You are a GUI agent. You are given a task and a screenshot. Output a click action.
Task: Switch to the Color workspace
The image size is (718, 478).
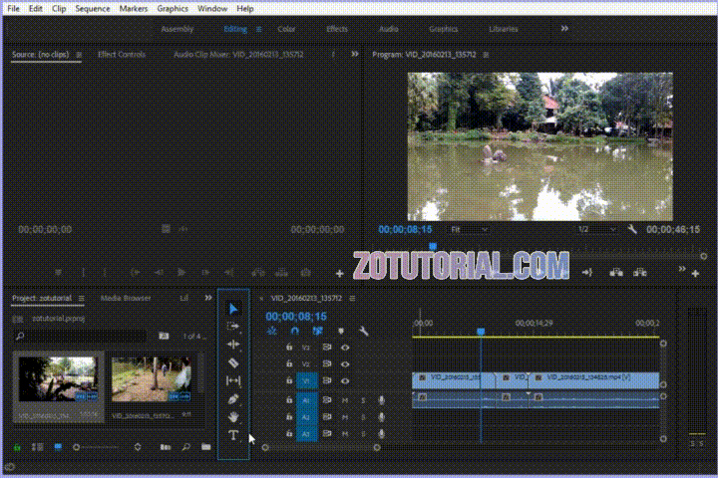286,29
